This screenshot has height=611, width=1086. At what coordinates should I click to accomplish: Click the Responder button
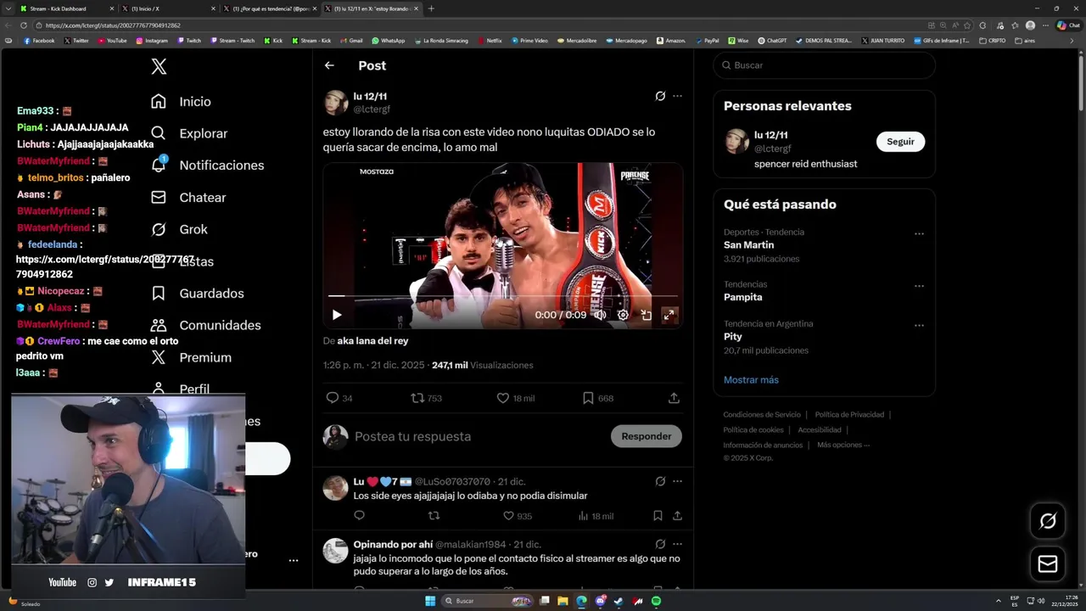[647, 436]
